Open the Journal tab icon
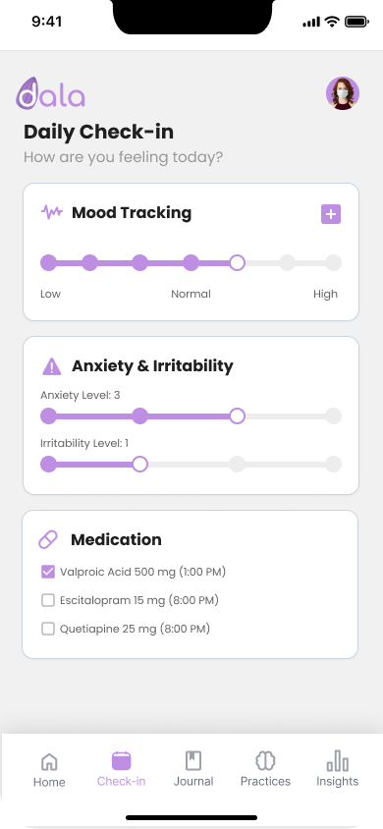The image size is (383, 829). coord(193,761)
